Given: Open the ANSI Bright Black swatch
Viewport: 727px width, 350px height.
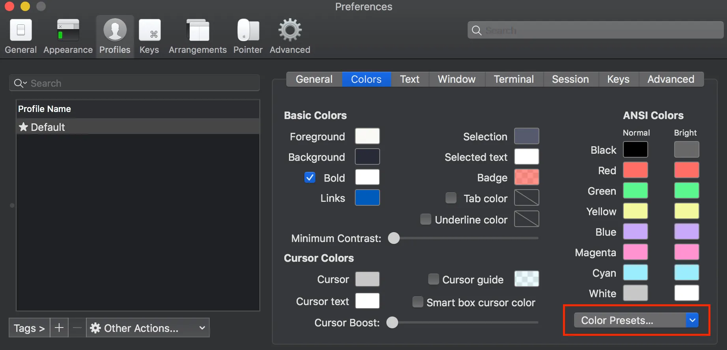Looking at the screenshot, I should tap(687, 149).
